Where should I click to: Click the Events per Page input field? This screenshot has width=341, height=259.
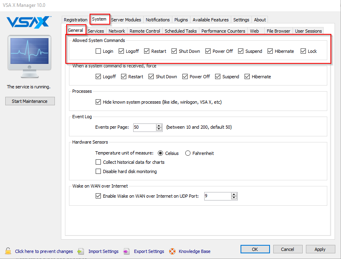pos(145,127)
